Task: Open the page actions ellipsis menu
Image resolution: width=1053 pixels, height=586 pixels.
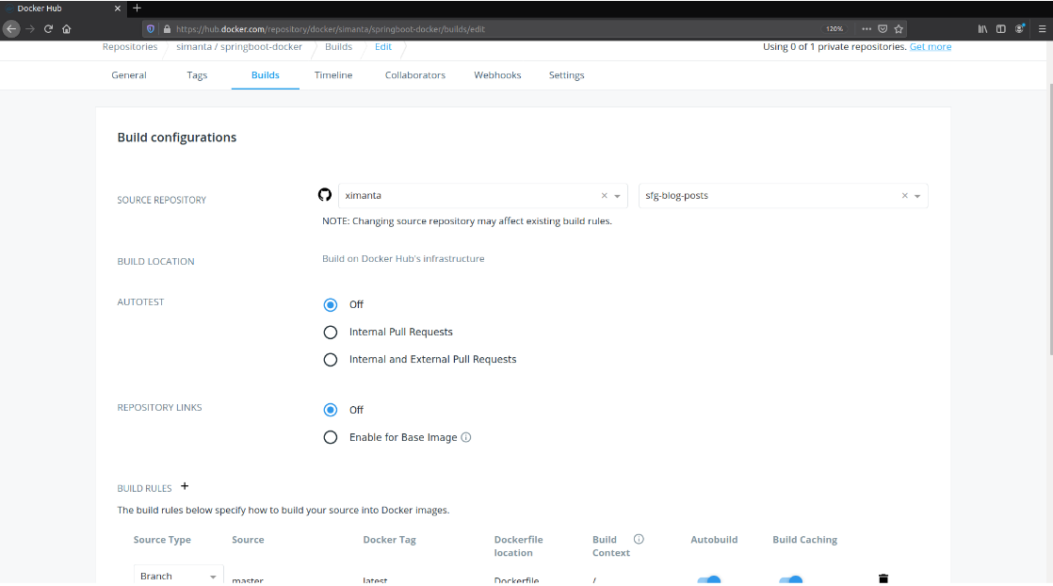Action: tap(867, 29)
